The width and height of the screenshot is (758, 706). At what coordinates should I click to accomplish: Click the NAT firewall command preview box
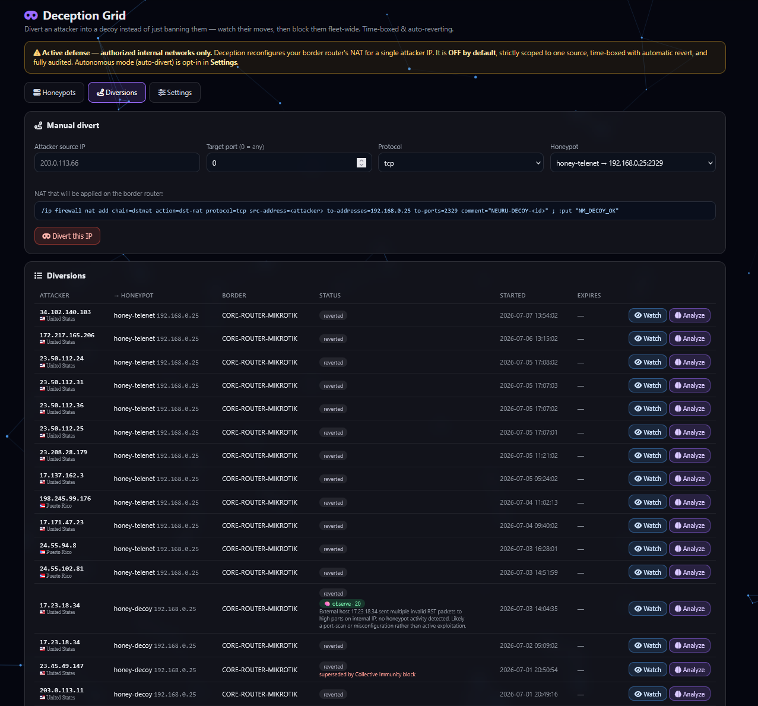(x=375, y=211)
